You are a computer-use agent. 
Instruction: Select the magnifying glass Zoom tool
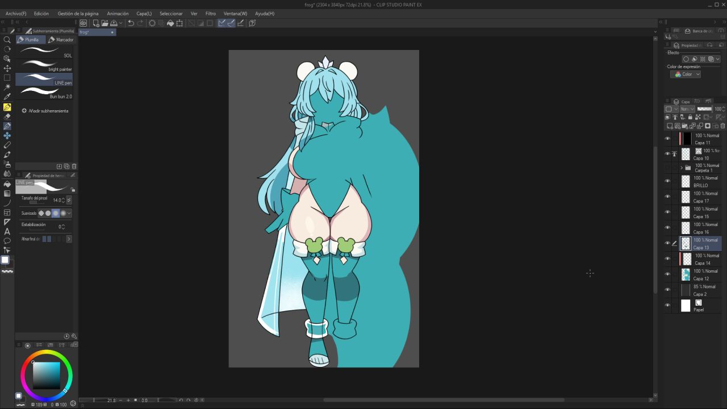point(7,40)
